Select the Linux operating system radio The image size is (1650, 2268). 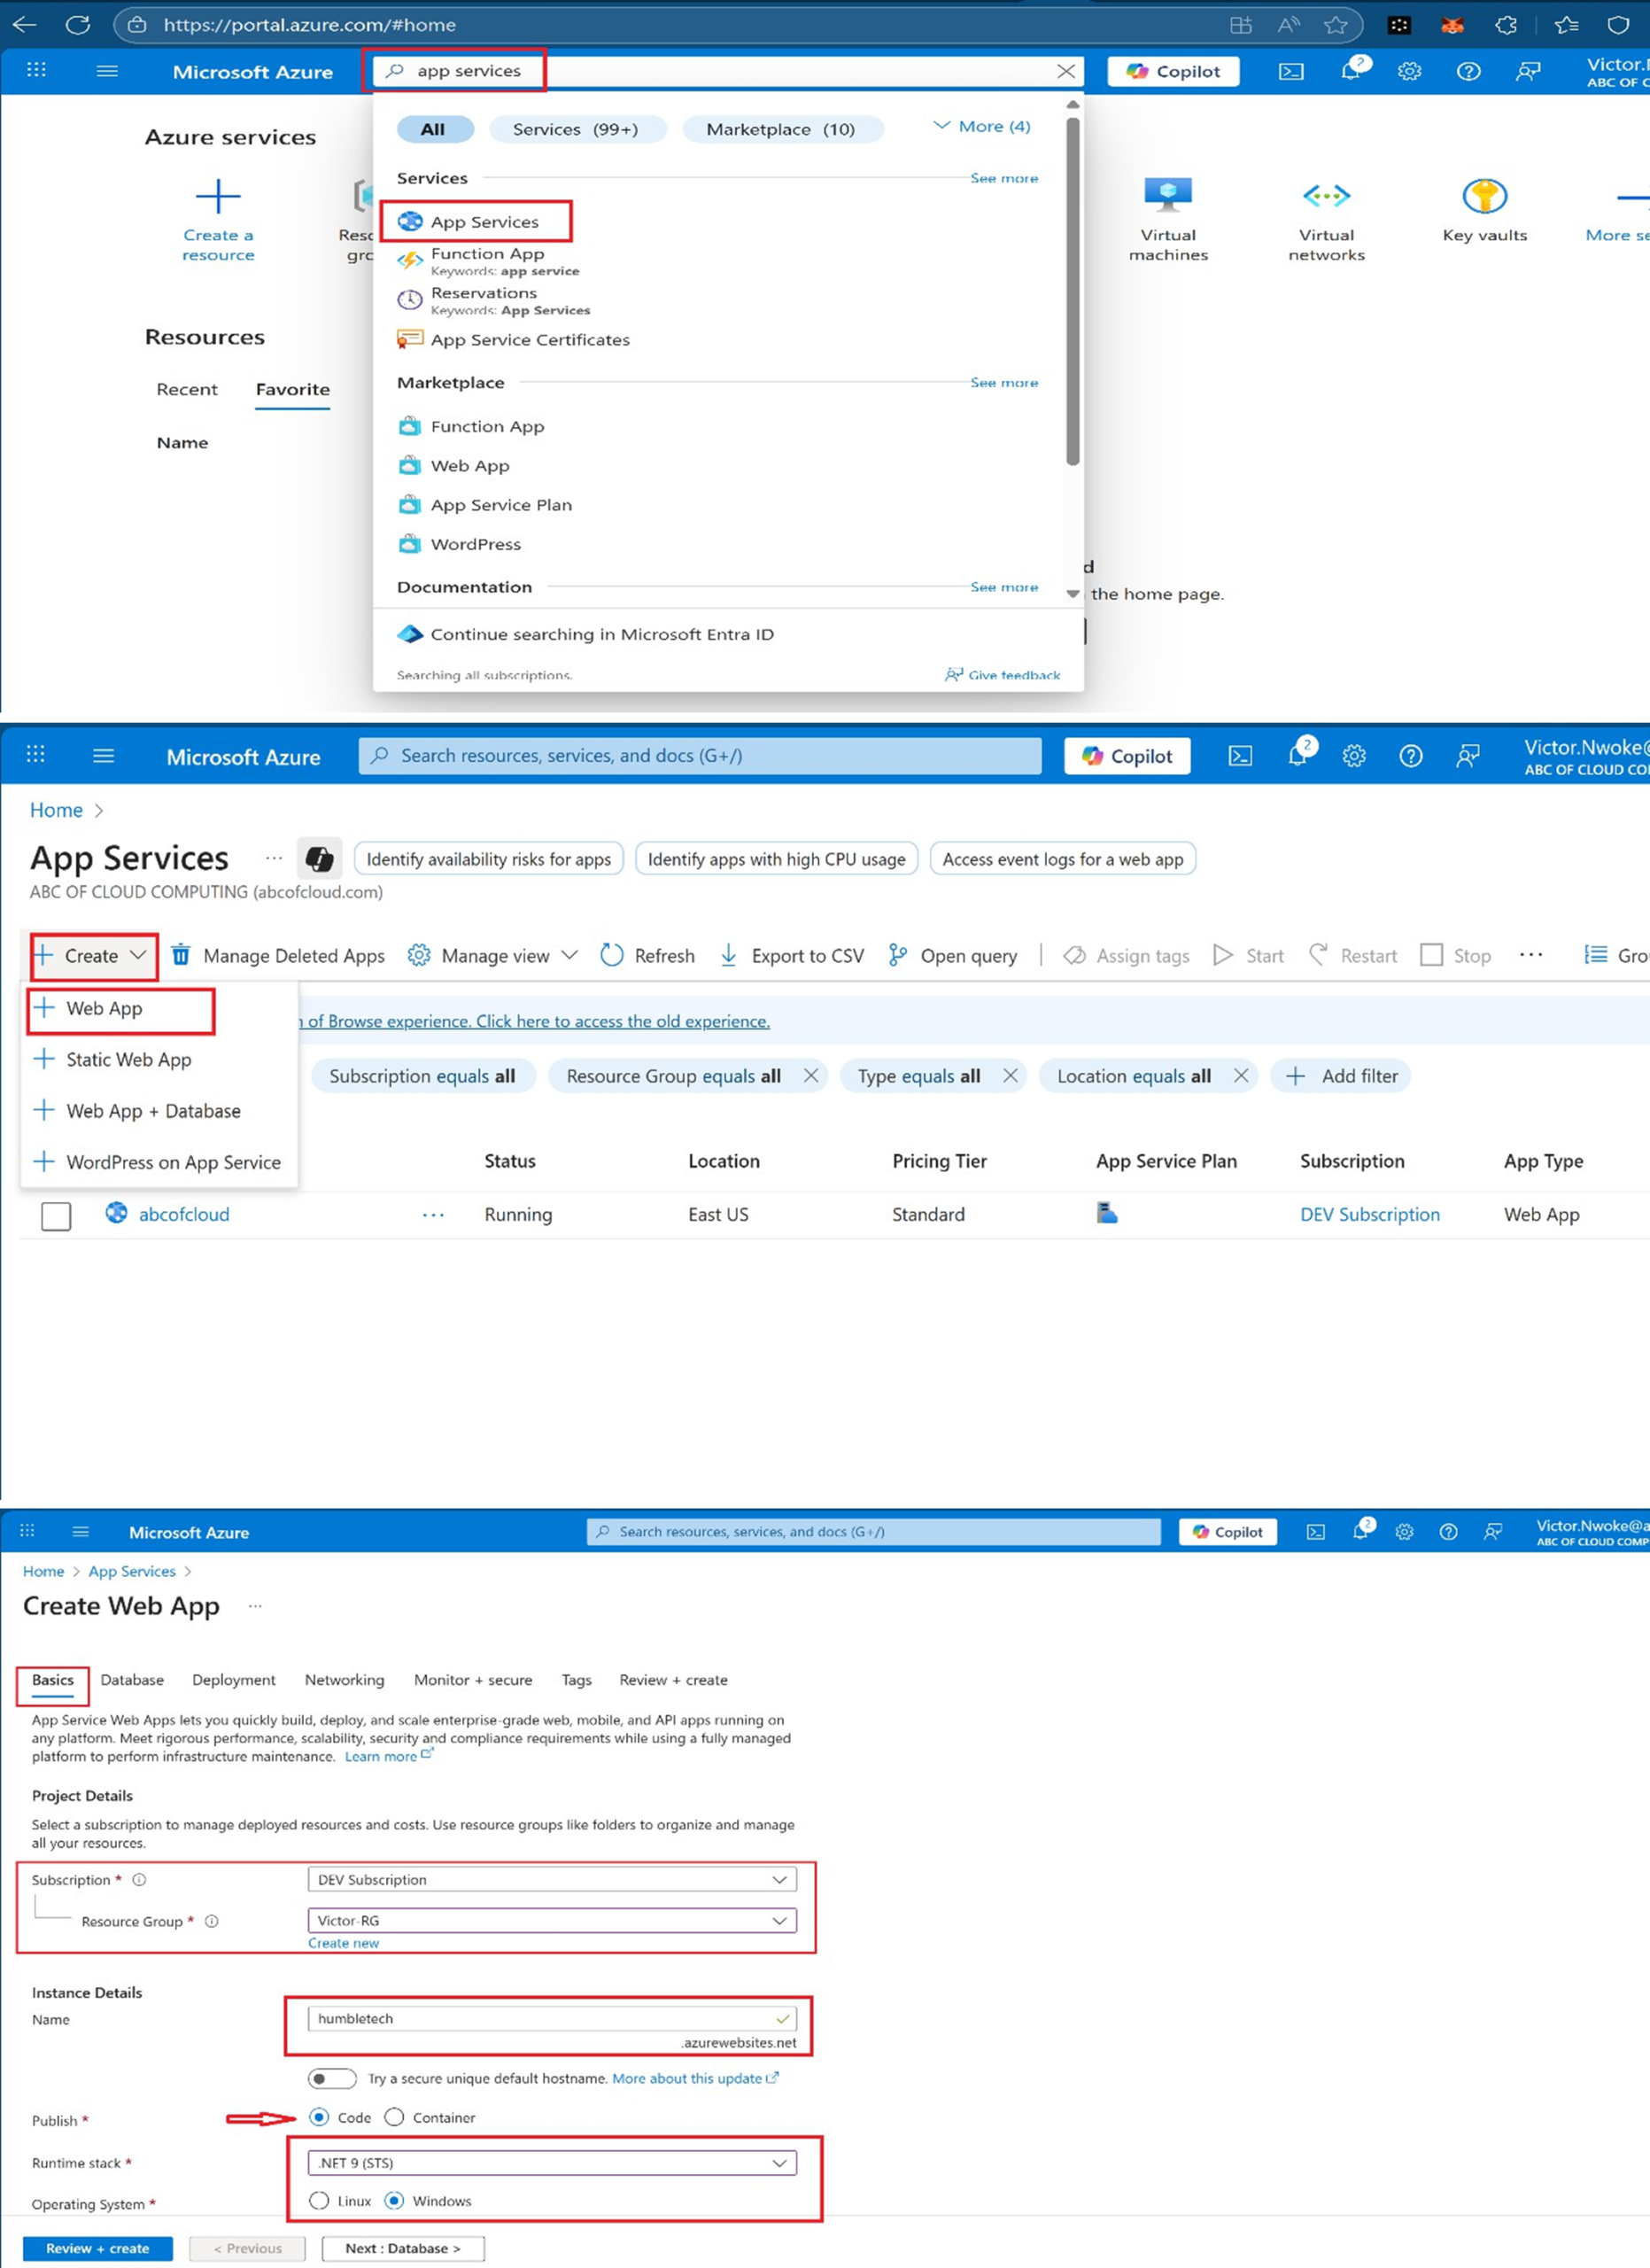pyautogui.click(x=319, y=2201)
